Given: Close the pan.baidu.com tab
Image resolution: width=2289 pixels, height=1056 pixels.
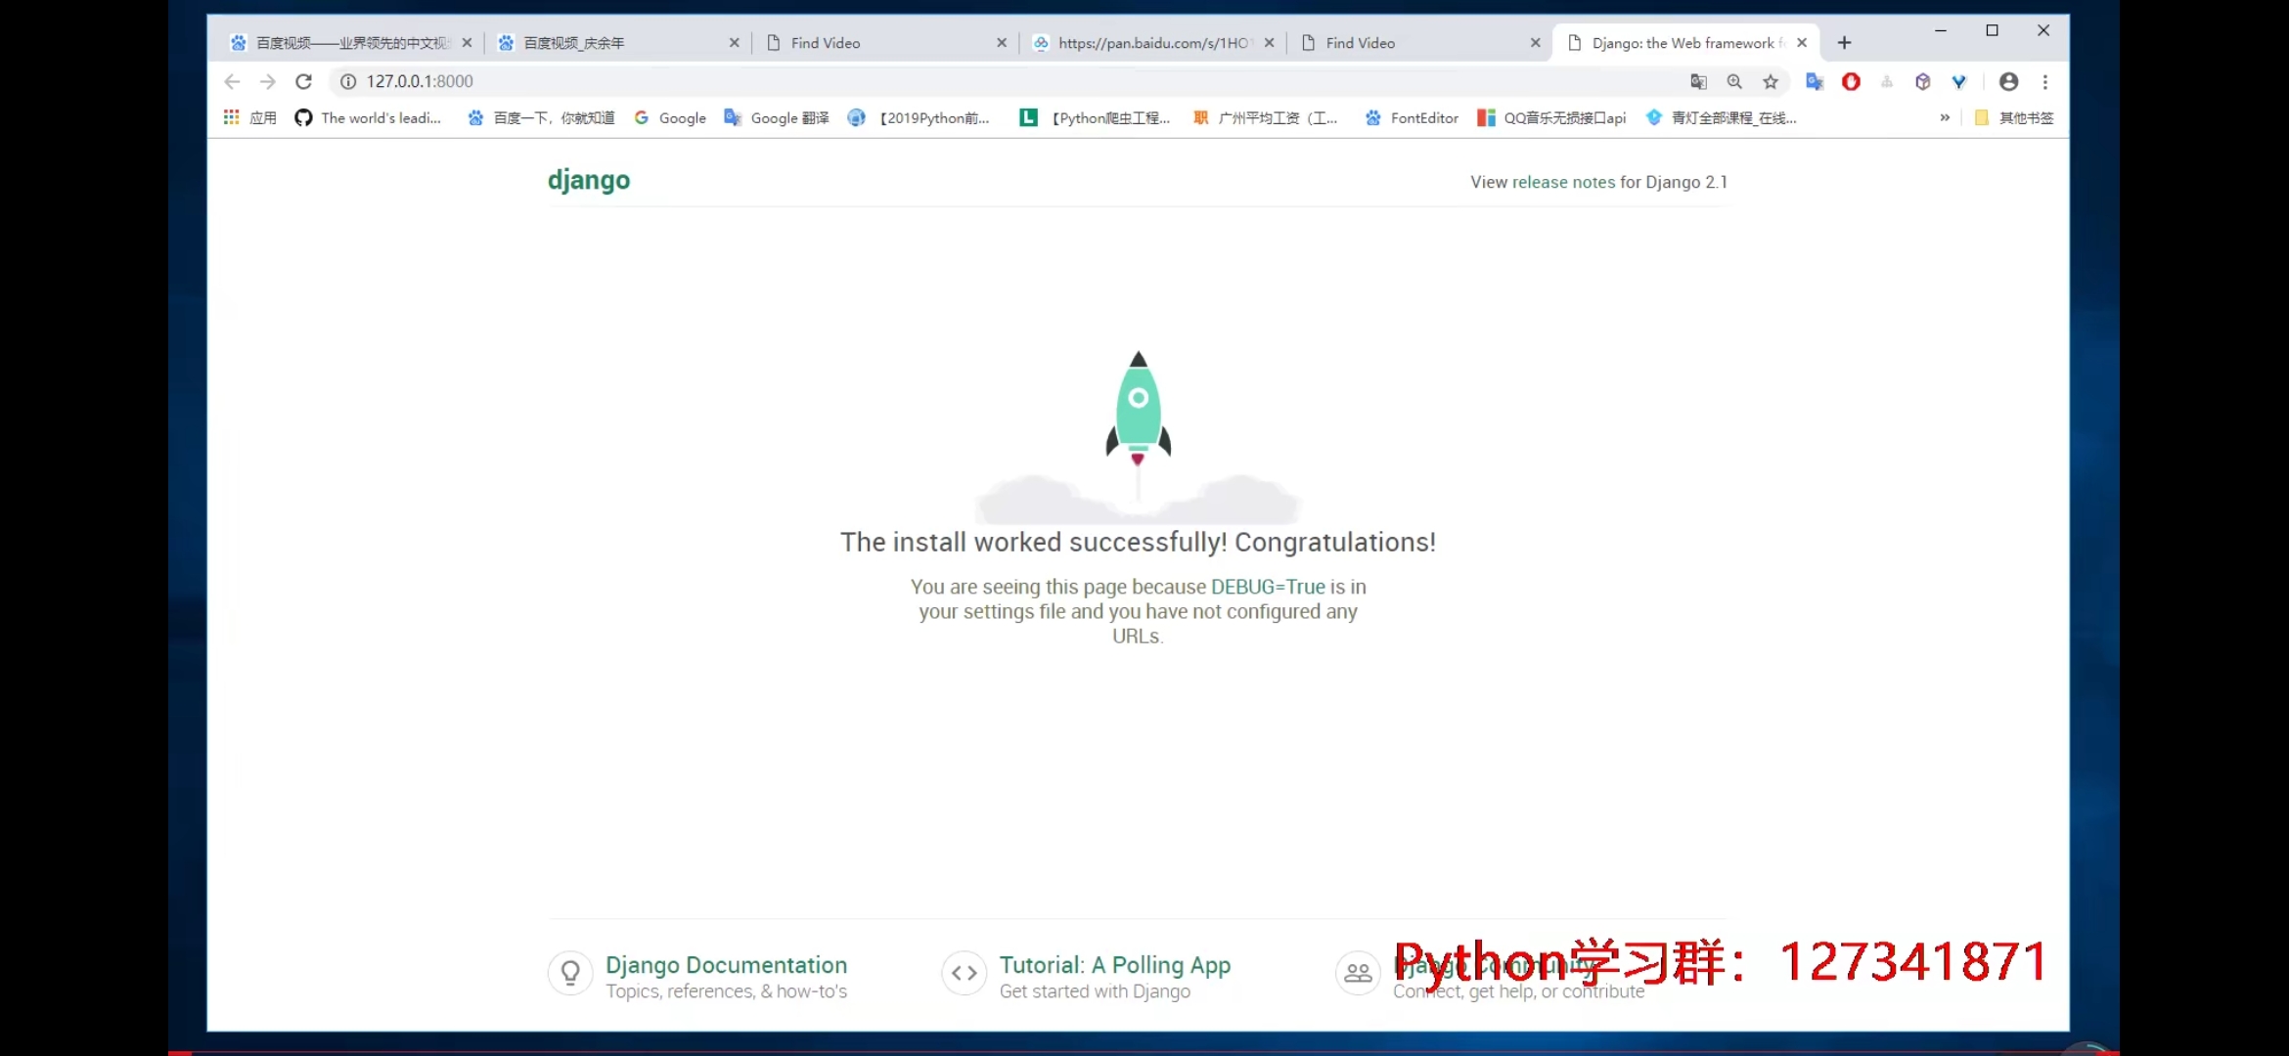Looking at the screenshot, I should click(x=1269, y=43).
